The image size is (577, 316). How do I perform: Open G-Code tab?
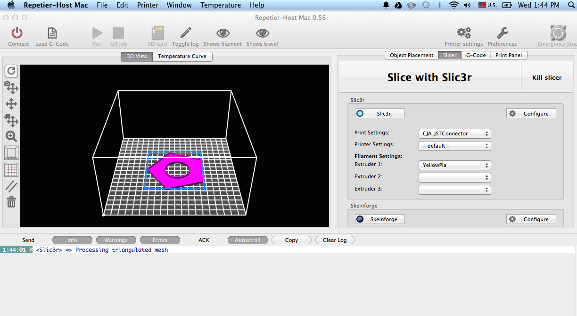(x=476, y=55)
